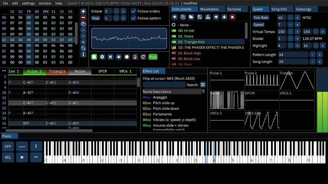Screen dimensions: 328x184
Task: Decrease the Octave value with minus
Action: click(x=116, y=11)
